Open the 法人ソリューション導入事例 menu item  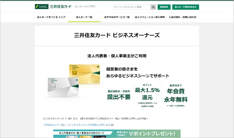point(150,17)
